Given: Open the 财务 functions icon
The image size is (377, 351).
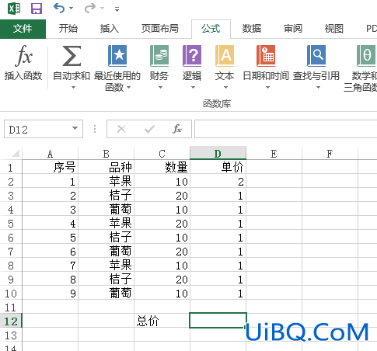Looking at the screenshot, I should 159,56.
